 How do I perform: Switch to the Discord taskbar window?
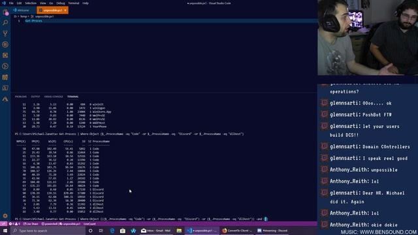click(x=272, y=230)
